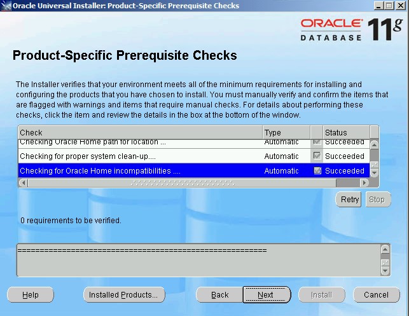Click the installer icon in title bar

tap(6, 6)
